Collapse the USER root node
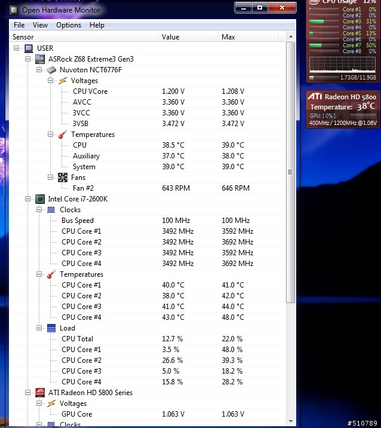Image resolution: width=381 pixels, height=428 pixels. click(16, 48)
